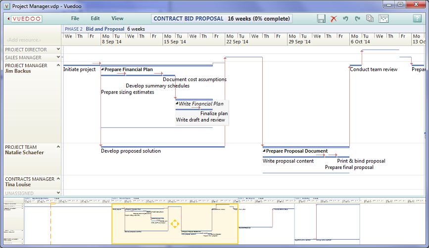The width and height of the screenshot is (429, 248).
Task: Collapse the CONTRACTS MANAGER resource row
Action: [x=58, y=179]
